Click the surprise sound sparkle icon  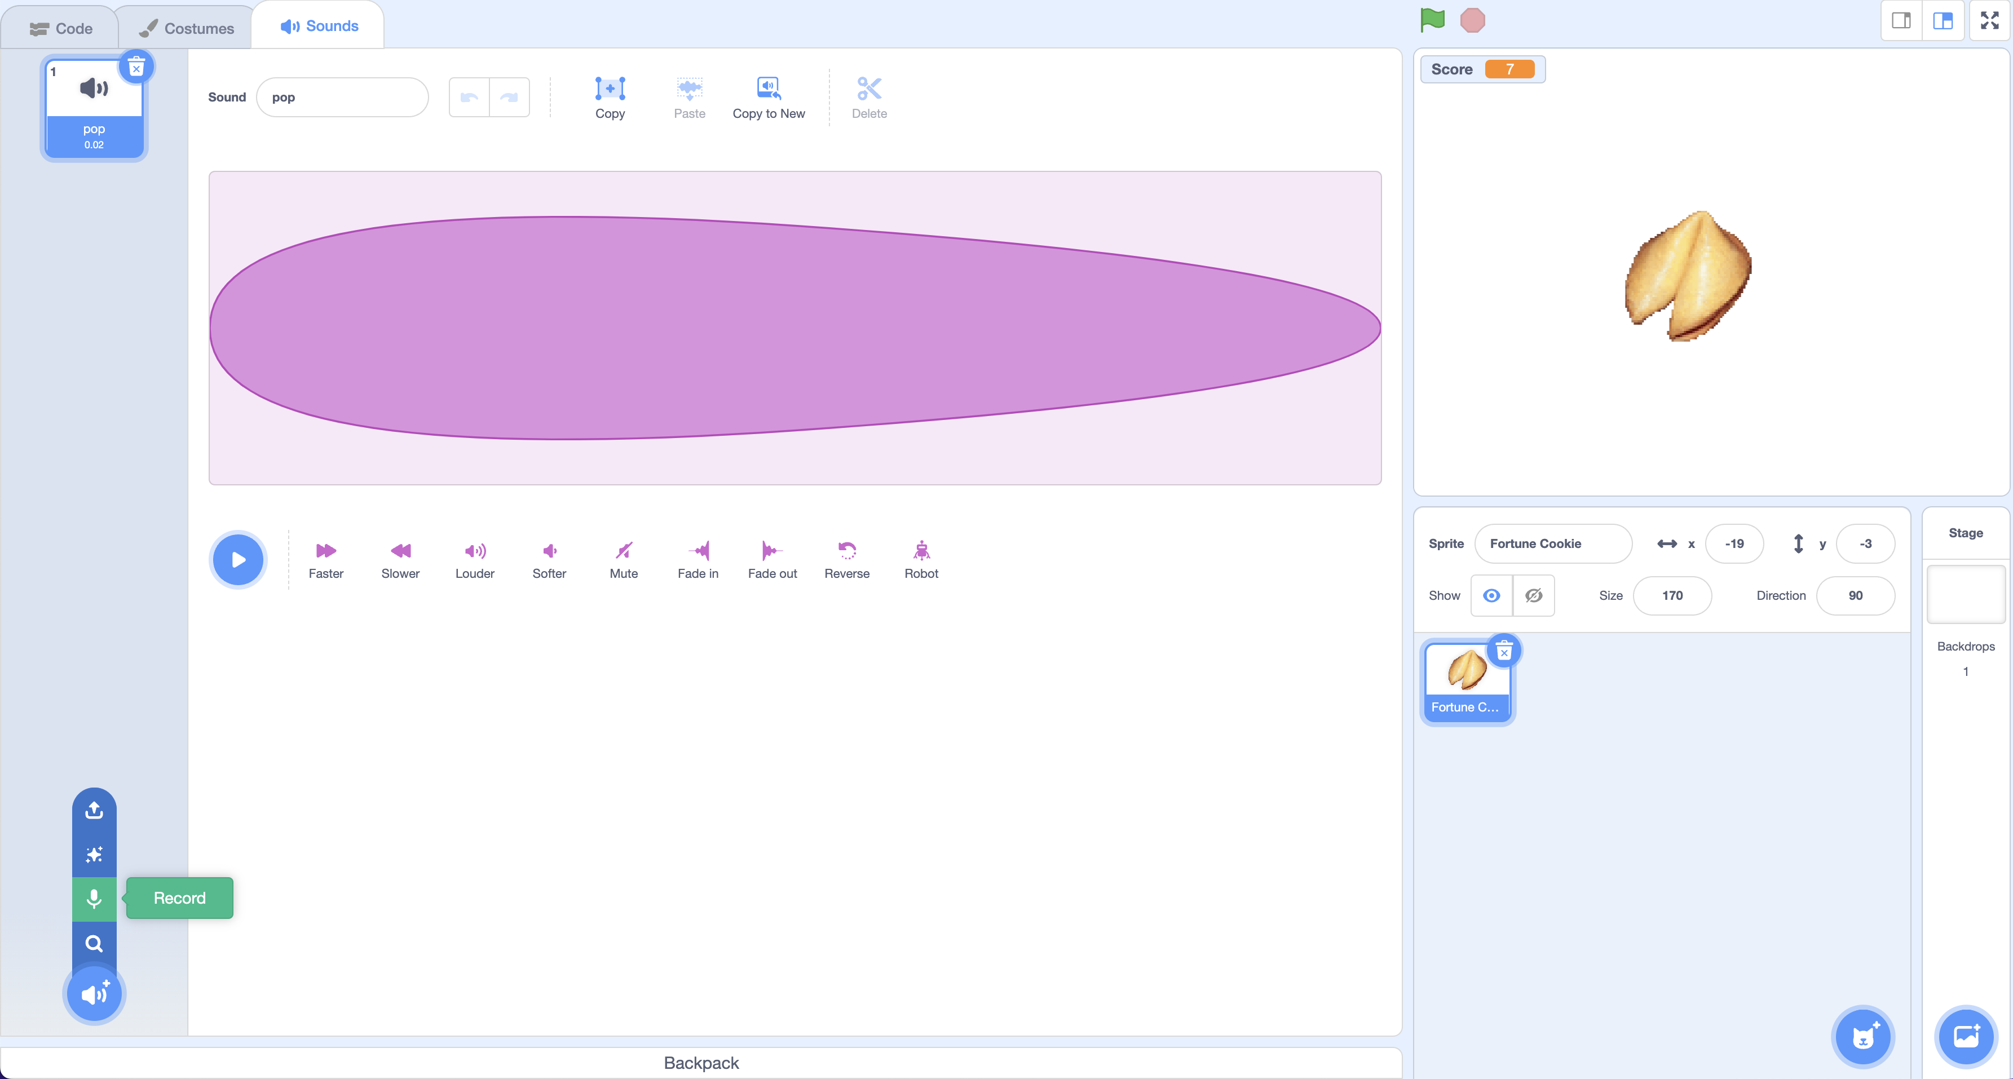pos(94,854)
